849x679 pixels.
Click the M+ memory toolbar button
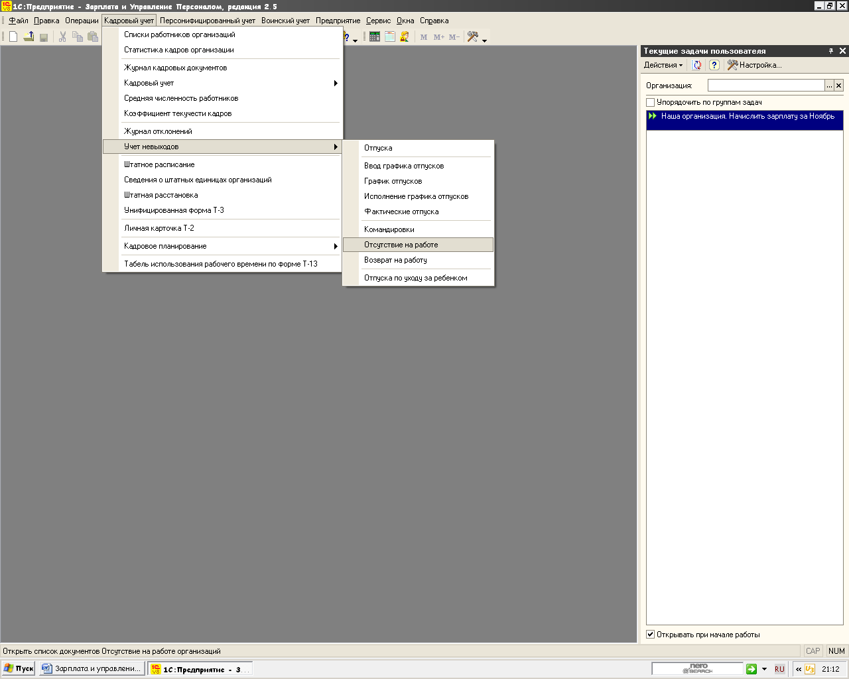pos(439,37)
